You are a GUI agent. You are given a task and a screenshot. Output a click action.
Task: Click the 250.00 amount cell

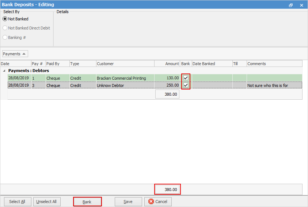coord(167,85)
